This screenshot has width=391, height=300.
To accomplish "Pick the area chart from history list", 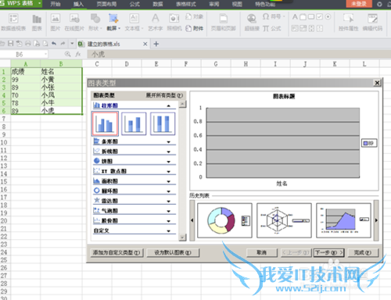I will click(343, 220).
